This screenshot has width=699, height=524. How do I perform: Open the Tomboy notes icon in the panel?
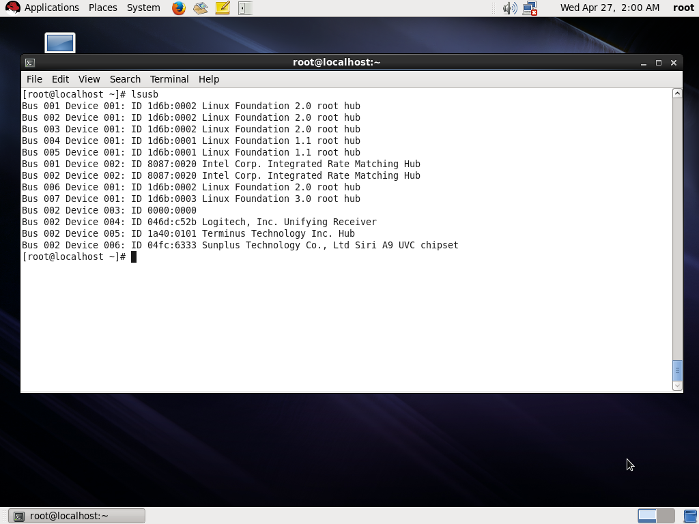pyautogui.click(x=220, y=8)
